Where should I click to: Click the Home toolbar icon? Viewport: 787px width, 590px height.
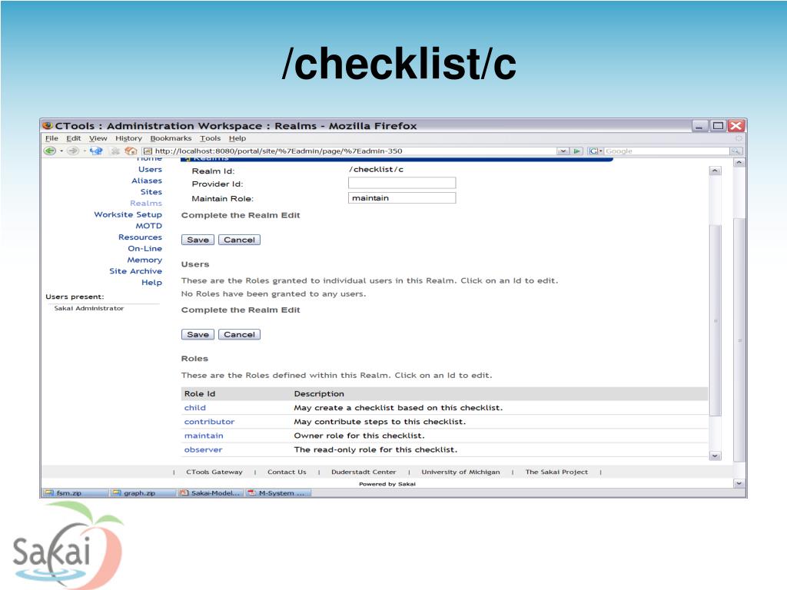[131, 151]
